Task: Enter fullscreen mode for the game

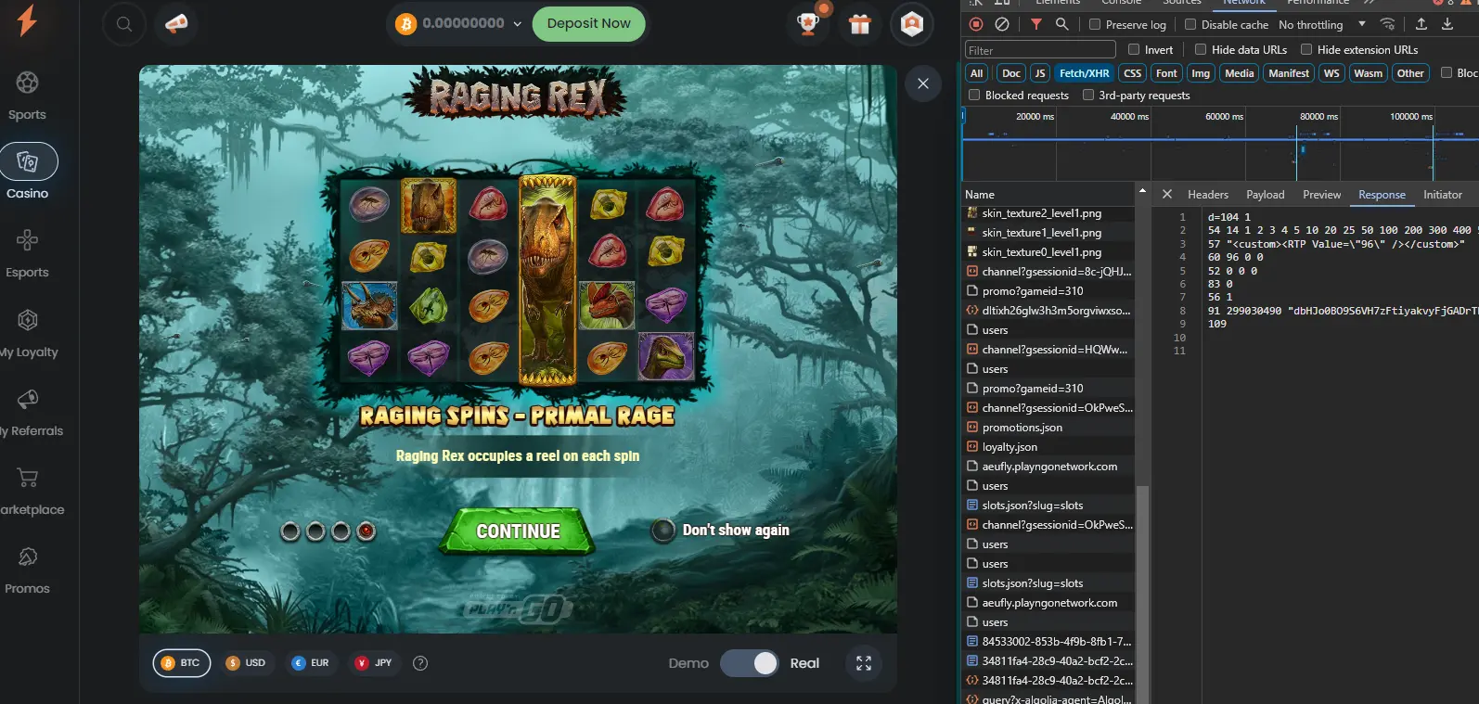Action: tap(864, 663)
